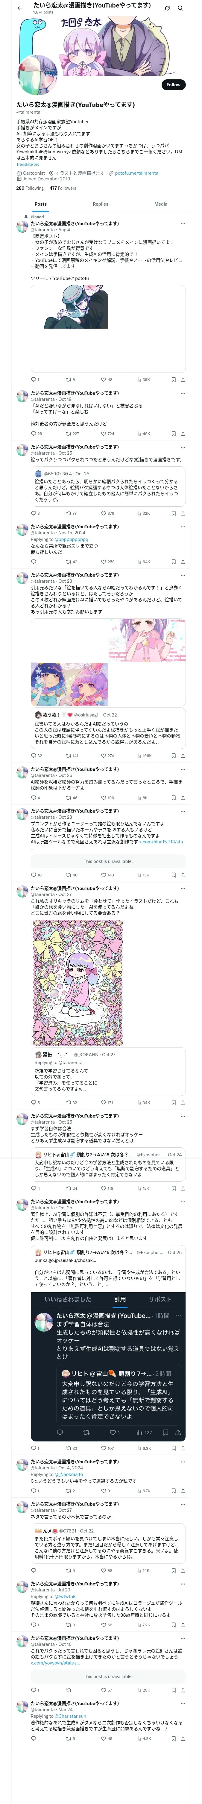Viewport: 202px width, 1804px height.
Task: Click the Grok icon beside search
Action: (167, 8)
